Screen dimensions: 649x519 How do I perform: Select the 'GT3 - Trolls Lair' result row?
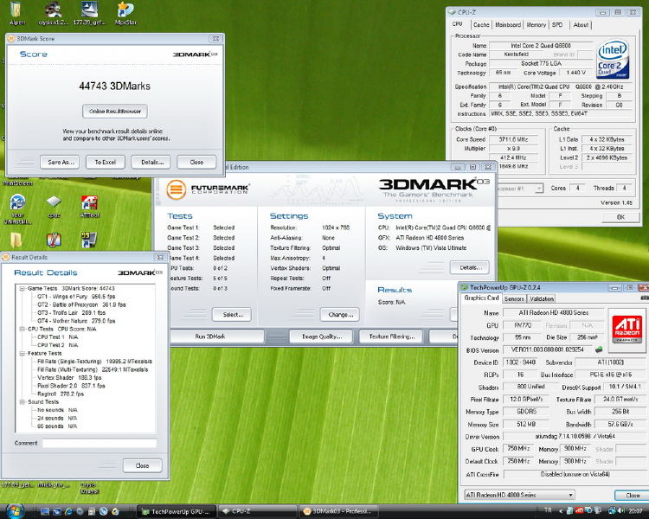point(72,313)
